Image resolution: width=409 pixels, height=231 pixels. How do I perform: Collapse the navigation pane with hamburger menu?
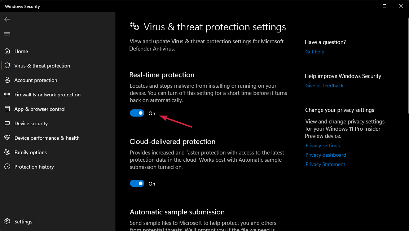[7, 34]
